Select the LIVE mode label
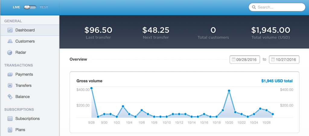Viewport: 309px width, 136px height. [16, 7]
